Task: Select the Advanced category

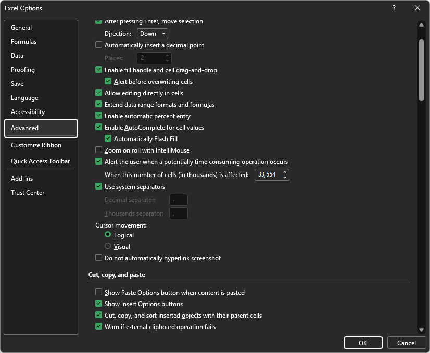Action: pos(41,128)
